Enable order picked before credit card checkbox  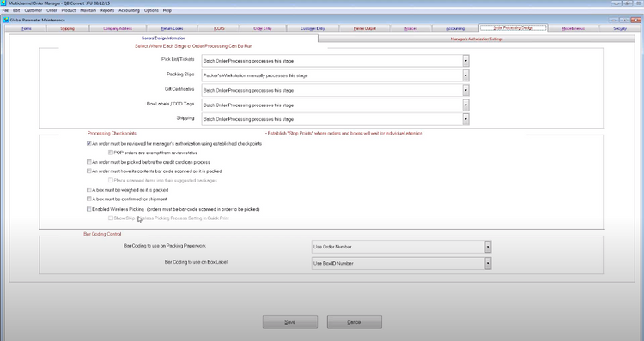88,162
